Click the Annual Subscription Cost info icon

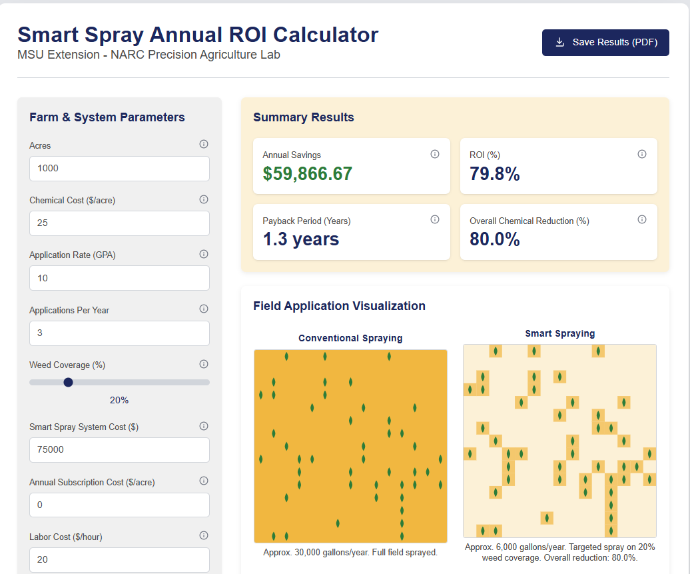tap(204, 481)
